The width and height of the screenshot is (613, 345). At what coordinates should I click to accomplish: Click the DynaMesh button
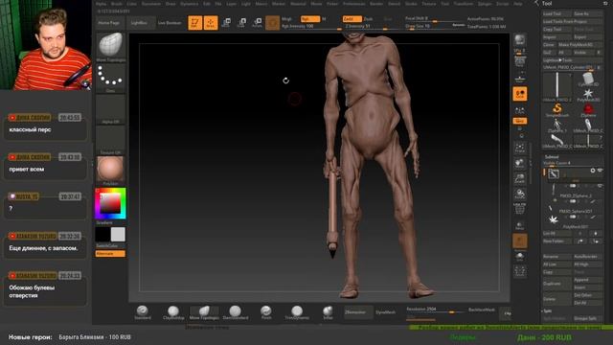click(385, 312)
